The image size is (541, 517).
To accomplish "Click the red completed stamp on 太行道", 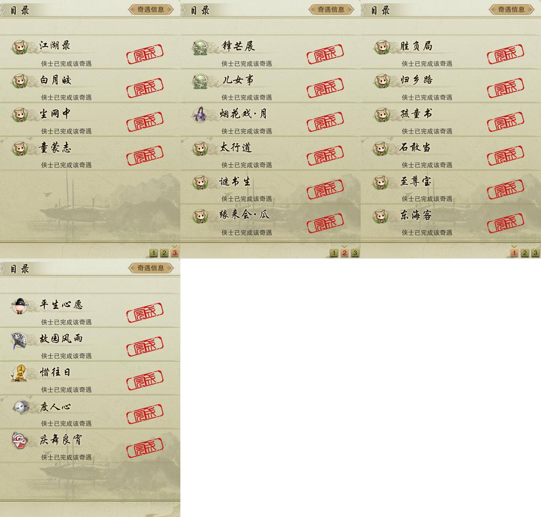I will tap(325, 155).
